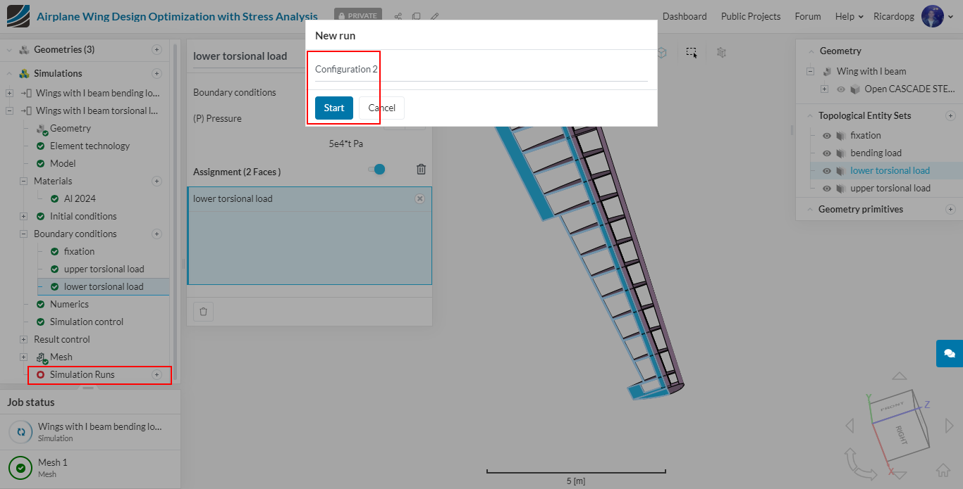
Task: Toggle visibility of bending load set
Action: (827, 153)
